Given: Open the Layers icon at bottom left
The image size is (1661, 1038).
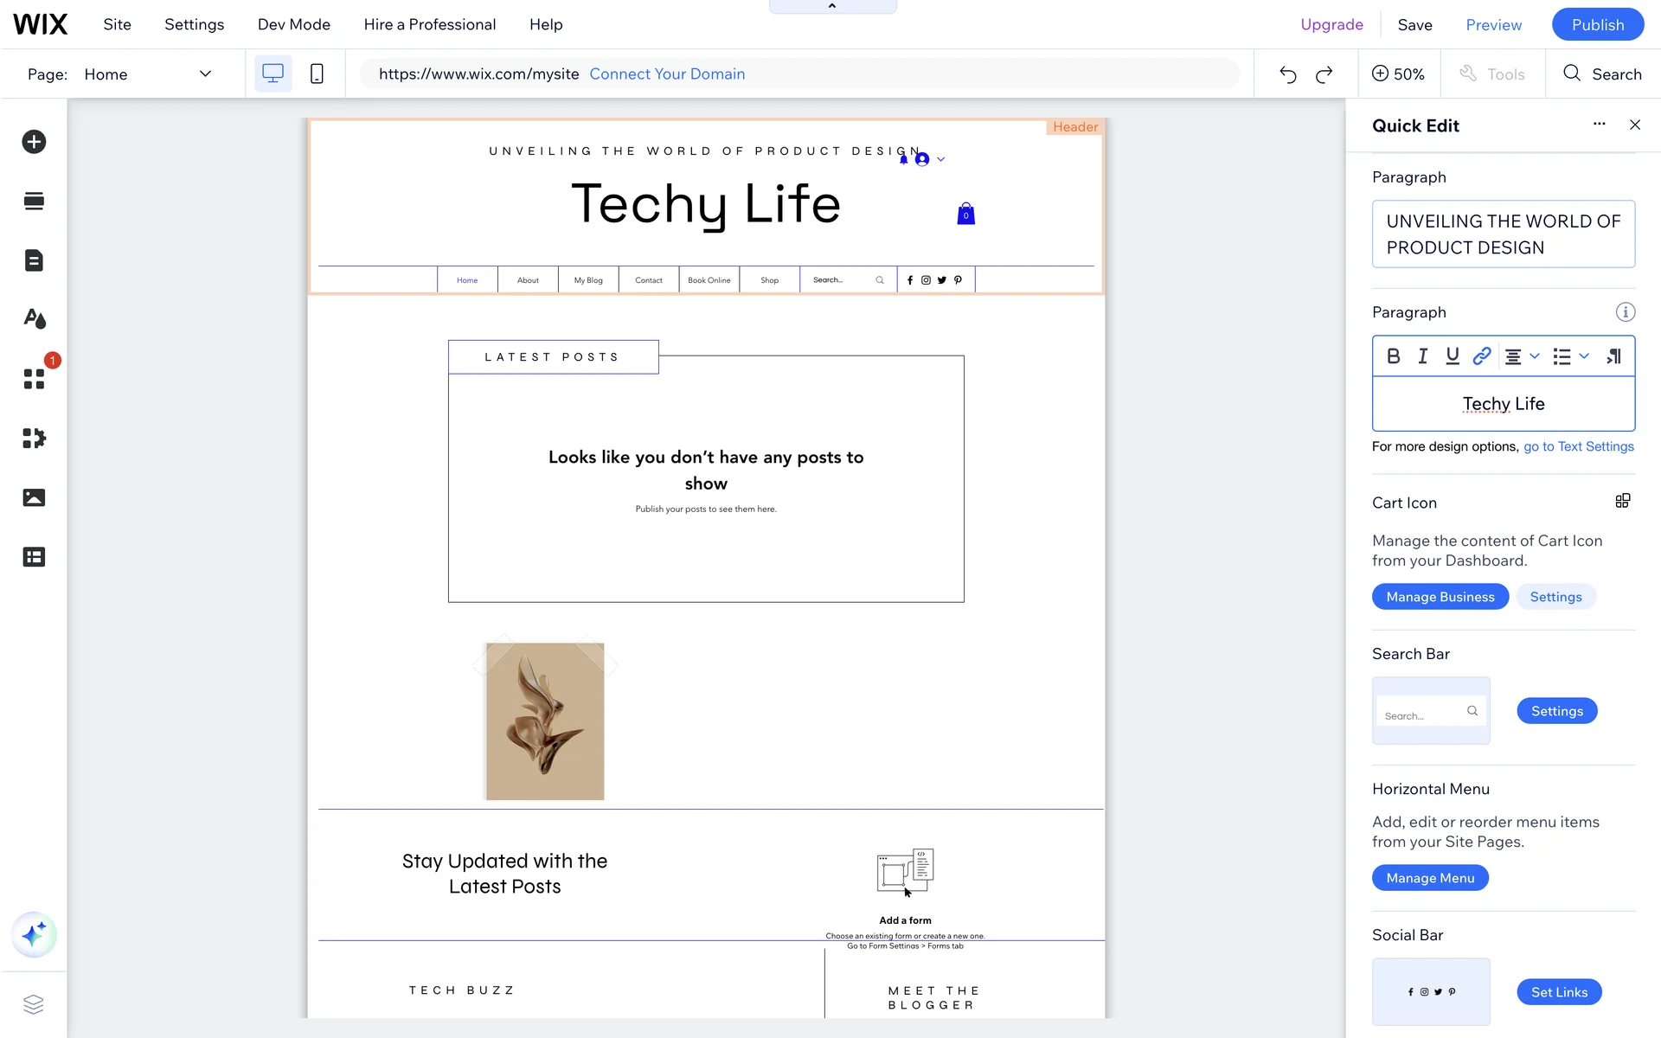Looking at the screenshot, I should pos(34,1004).
